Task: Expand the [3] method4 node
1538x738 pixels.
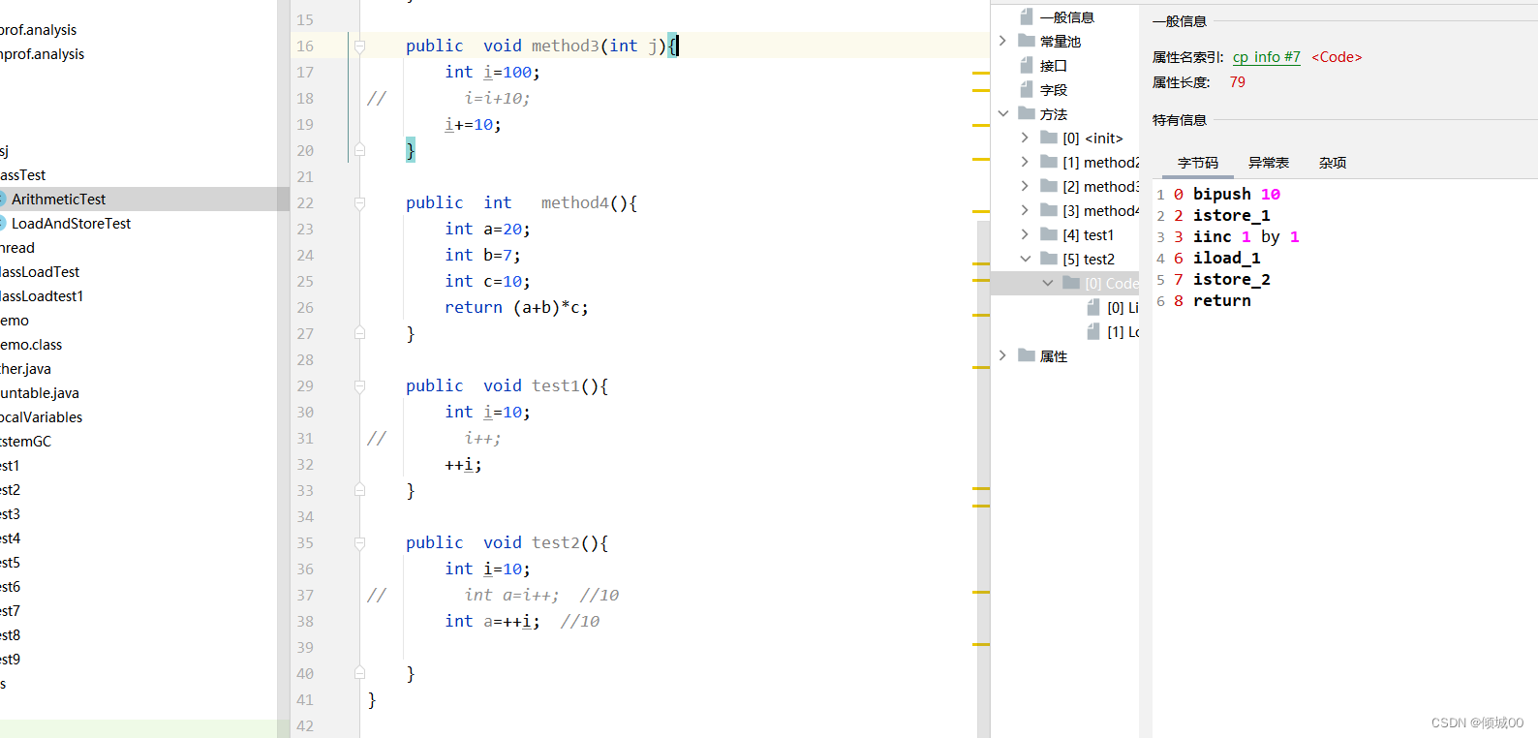Action: [1026, 210]
